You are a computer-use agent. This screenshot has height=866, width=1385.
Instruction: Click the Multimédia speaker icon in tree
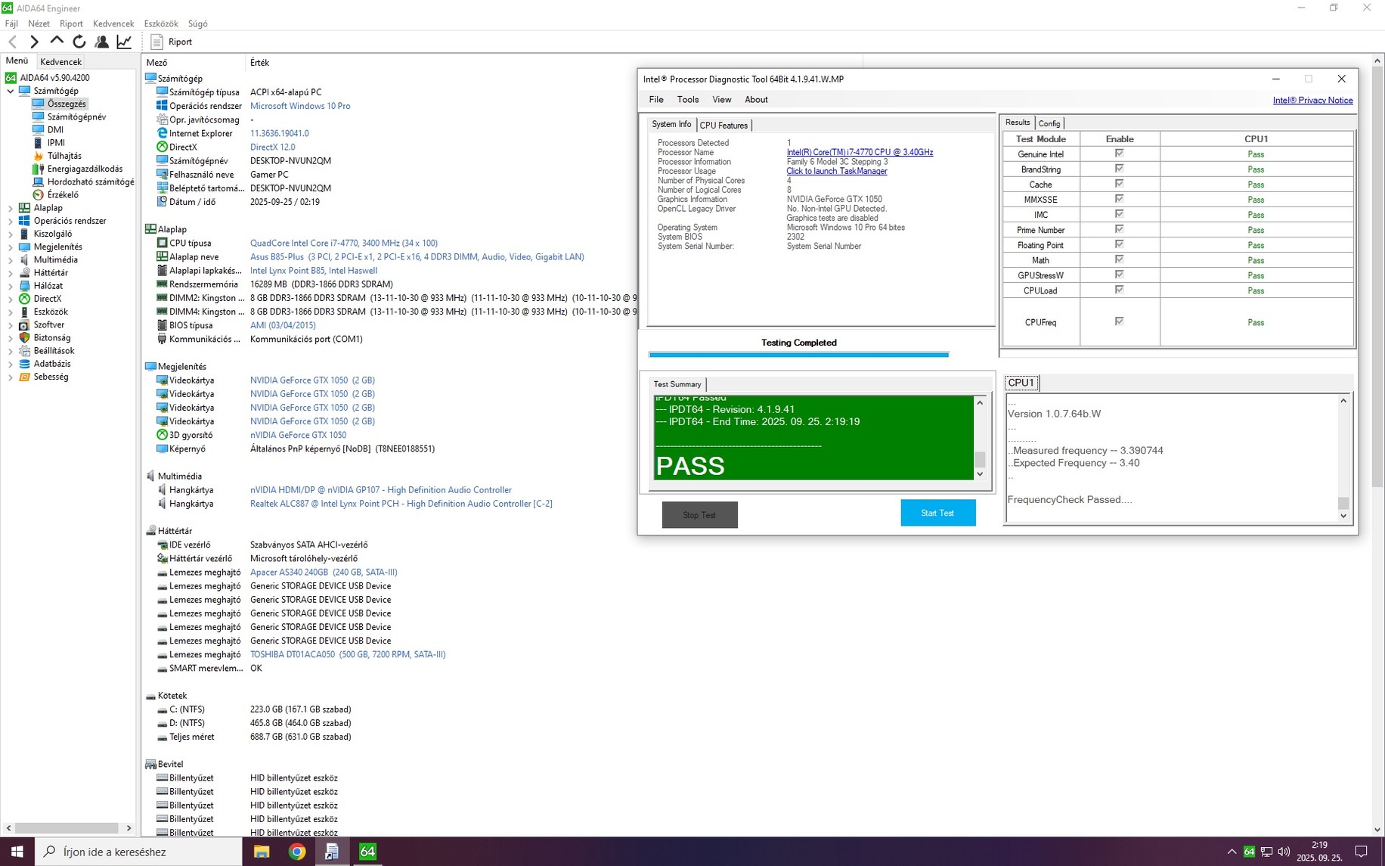pyautogui.click(x=24, y=259)
